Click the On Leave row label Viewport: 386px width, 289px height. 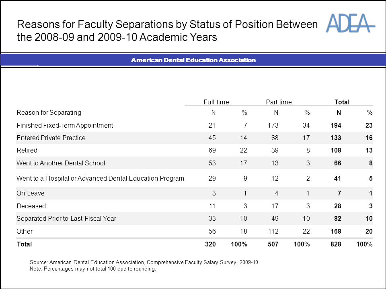pyautogui.click(x=31, y=193)
